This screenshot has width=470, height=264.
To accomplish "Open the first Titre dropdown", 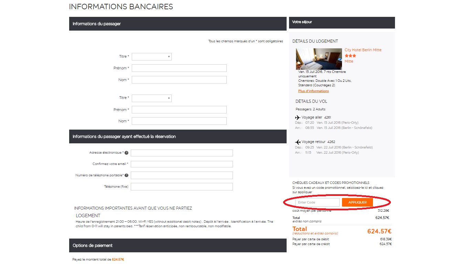I will 151,56.
